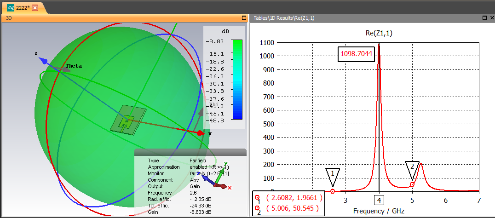Click the CST wave icon on 2222* tab
495x218 pixels.
click(x=11, y=8)
